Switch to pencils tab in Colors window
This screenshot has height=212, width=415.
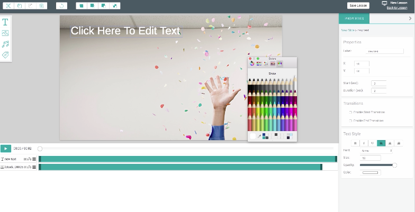[x=279, y=63]
